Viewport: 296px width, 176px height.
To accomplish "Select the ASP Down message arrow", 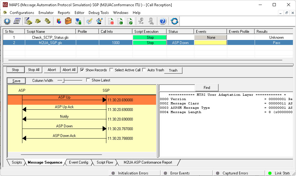I will (x=64, y=128).
